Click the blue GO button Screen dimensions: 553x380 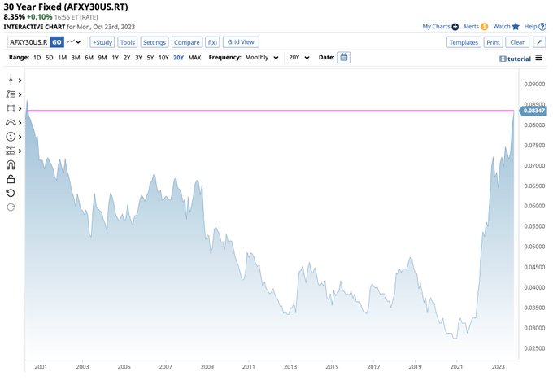coord(57,42)
